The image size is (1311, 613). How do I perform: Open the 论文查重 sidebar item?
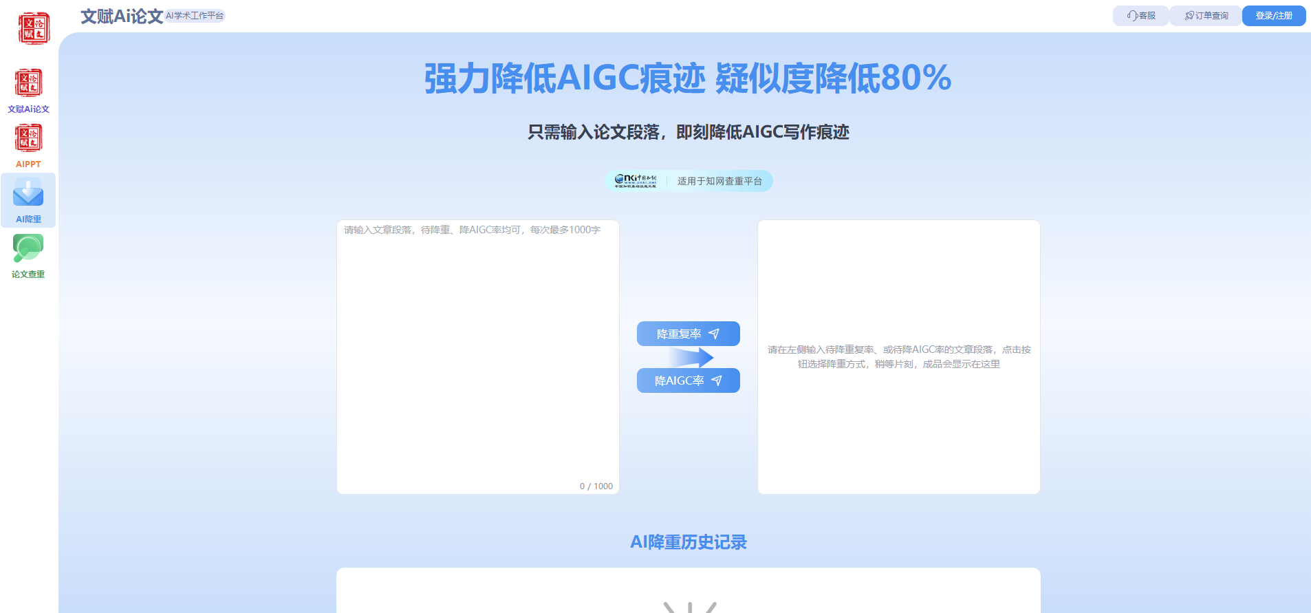tap(28, 256)
